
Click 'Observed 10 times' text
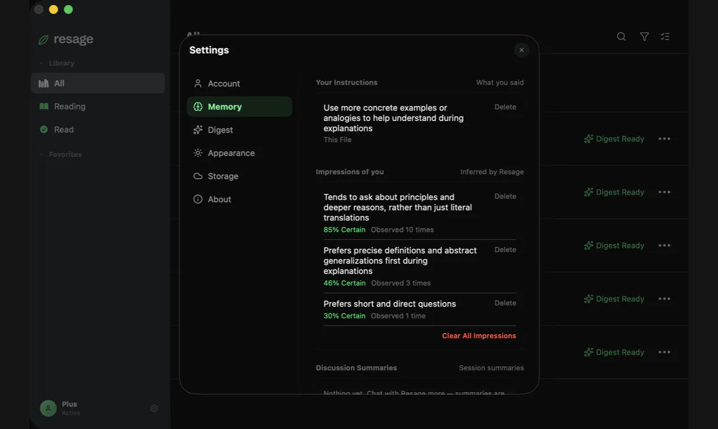click(x=403, y=230)
